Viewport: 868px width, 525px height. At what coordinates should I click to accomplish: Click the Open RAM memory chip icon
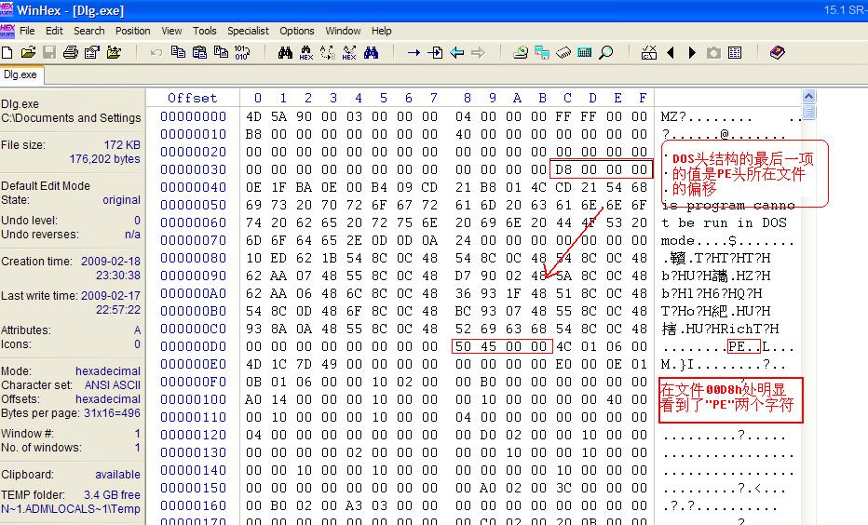[563, 52]
